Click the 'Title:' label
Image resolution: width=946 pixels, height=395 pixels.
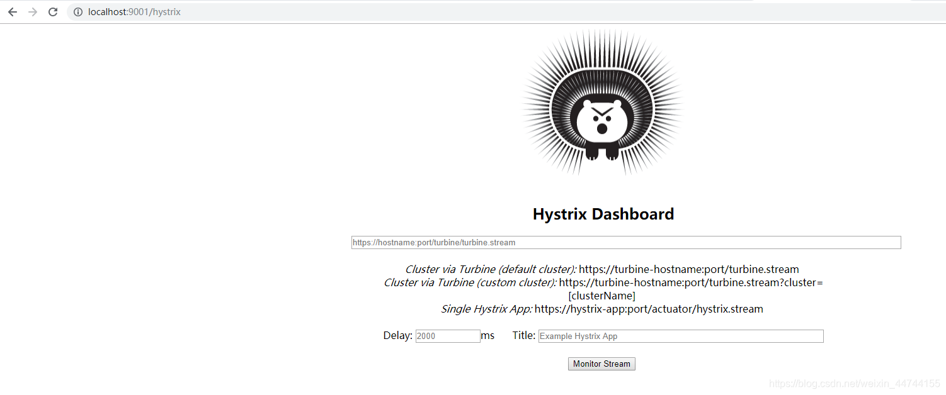(524, 335)
